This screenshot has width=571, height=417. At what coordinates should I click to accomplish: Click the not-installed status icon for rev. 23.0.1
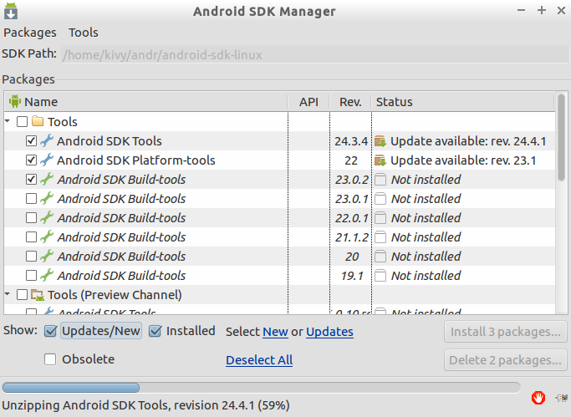pyautogui.click(x=380, y=199)
